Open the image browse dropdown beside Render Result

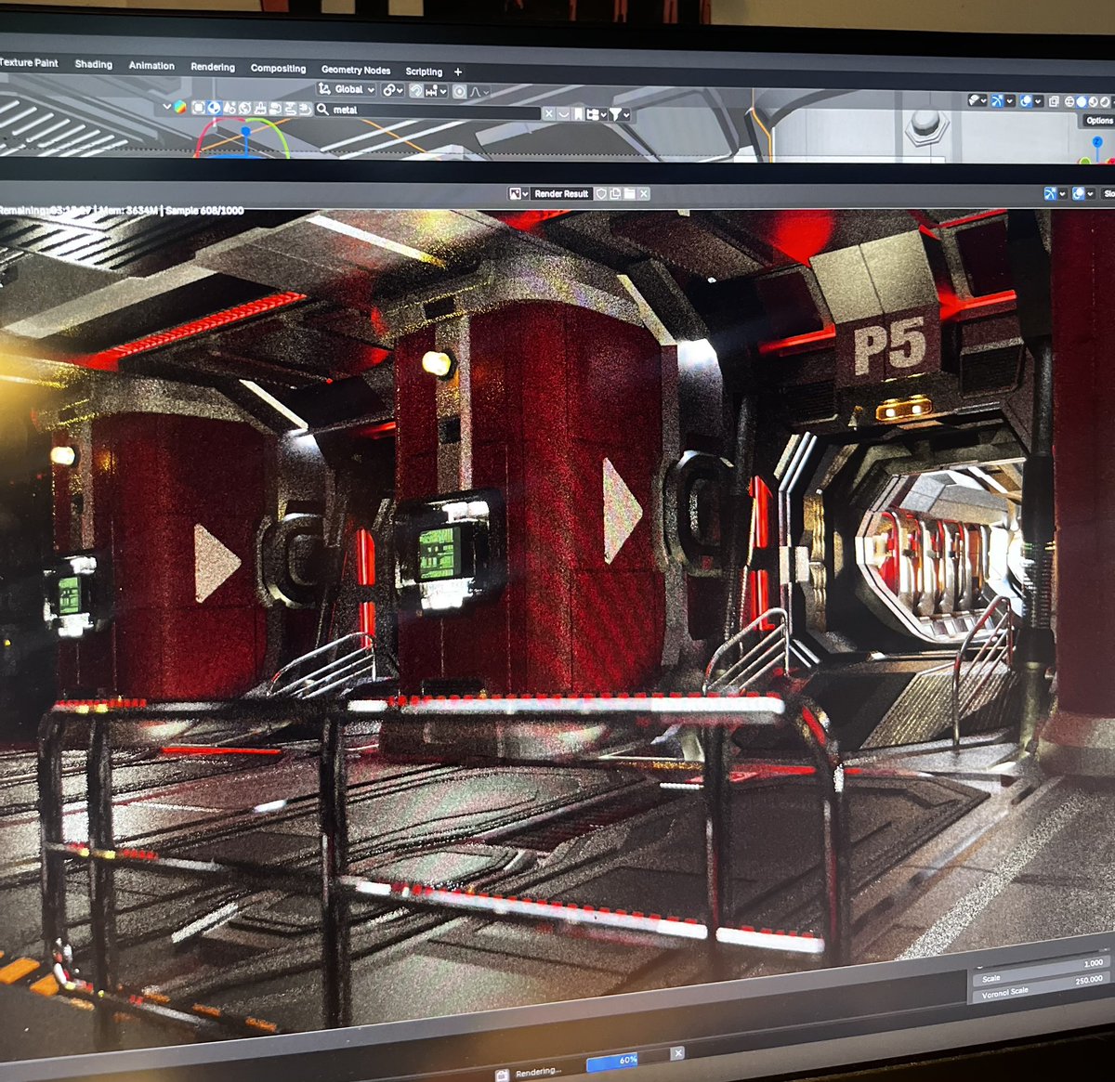[518, 194]
